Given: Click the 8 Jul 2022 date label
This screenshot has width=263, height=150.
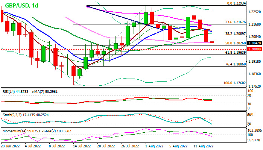Looking at the screenshot, I should (57, 146).
